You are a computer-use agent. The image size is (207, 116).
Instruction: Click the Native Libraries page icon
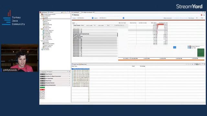(43, 47)
